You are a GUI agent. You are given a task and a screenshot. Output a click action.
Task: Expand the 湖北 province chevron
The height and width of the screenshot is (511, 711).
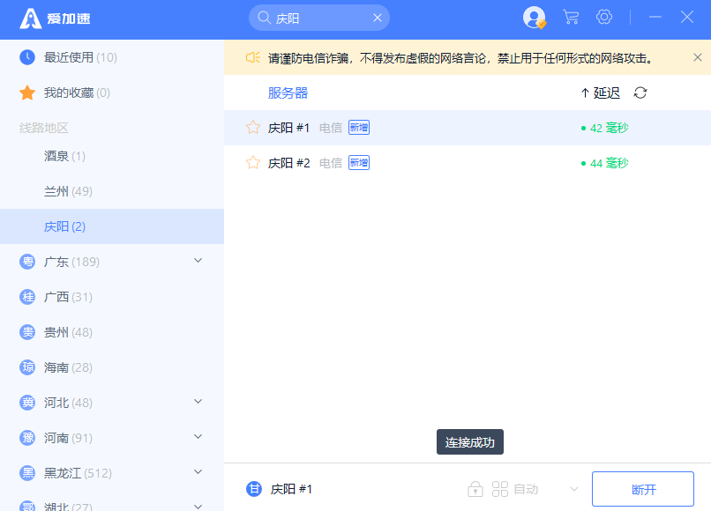pos(198,507)
